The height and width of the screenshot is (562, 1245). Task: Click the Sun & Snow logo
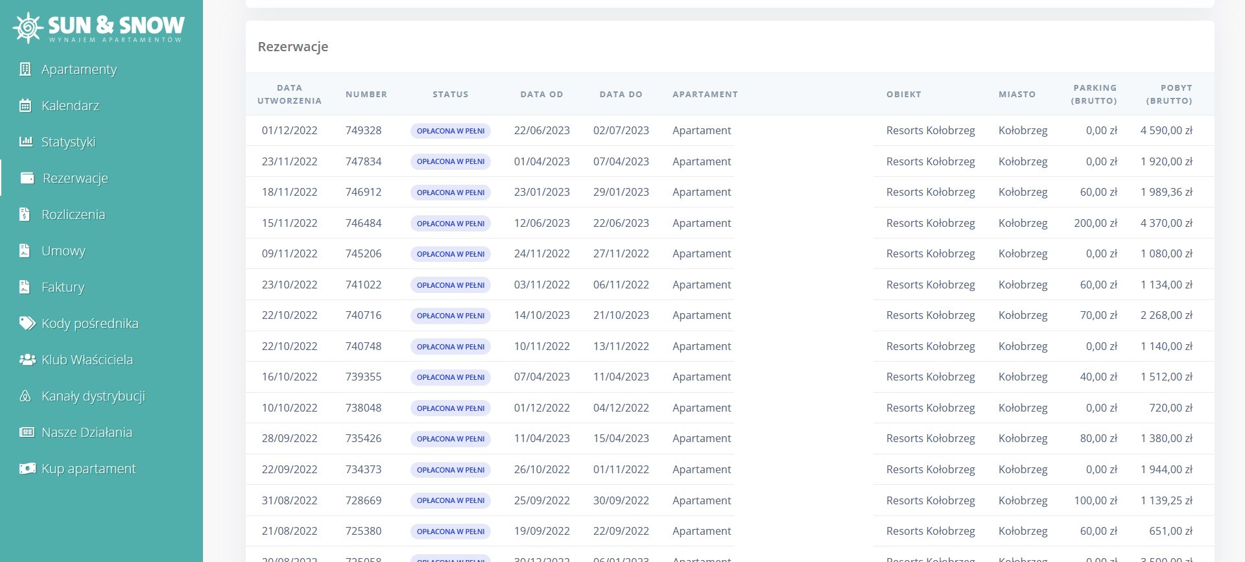click(99, 27)
